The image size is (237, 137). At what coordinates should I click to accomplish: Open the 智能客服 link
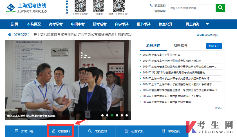[x=160, y=11]
